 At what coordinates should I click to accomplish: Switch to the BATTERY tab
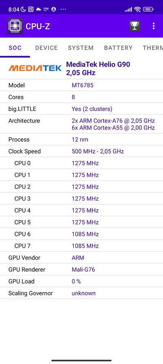[119, 48]
